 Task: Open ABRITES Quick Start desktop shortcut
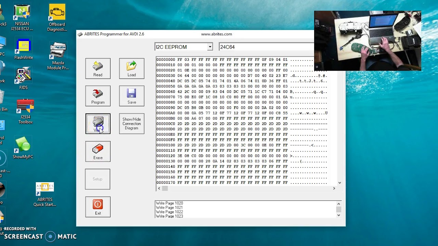(x=45, y=194)
